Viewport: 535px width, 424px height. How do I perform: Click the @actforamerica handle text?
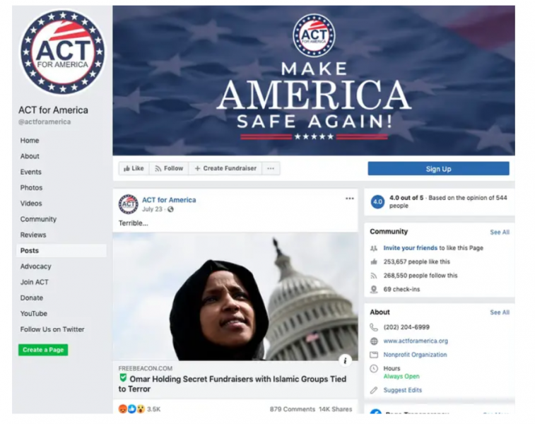[x=45, y=122]
